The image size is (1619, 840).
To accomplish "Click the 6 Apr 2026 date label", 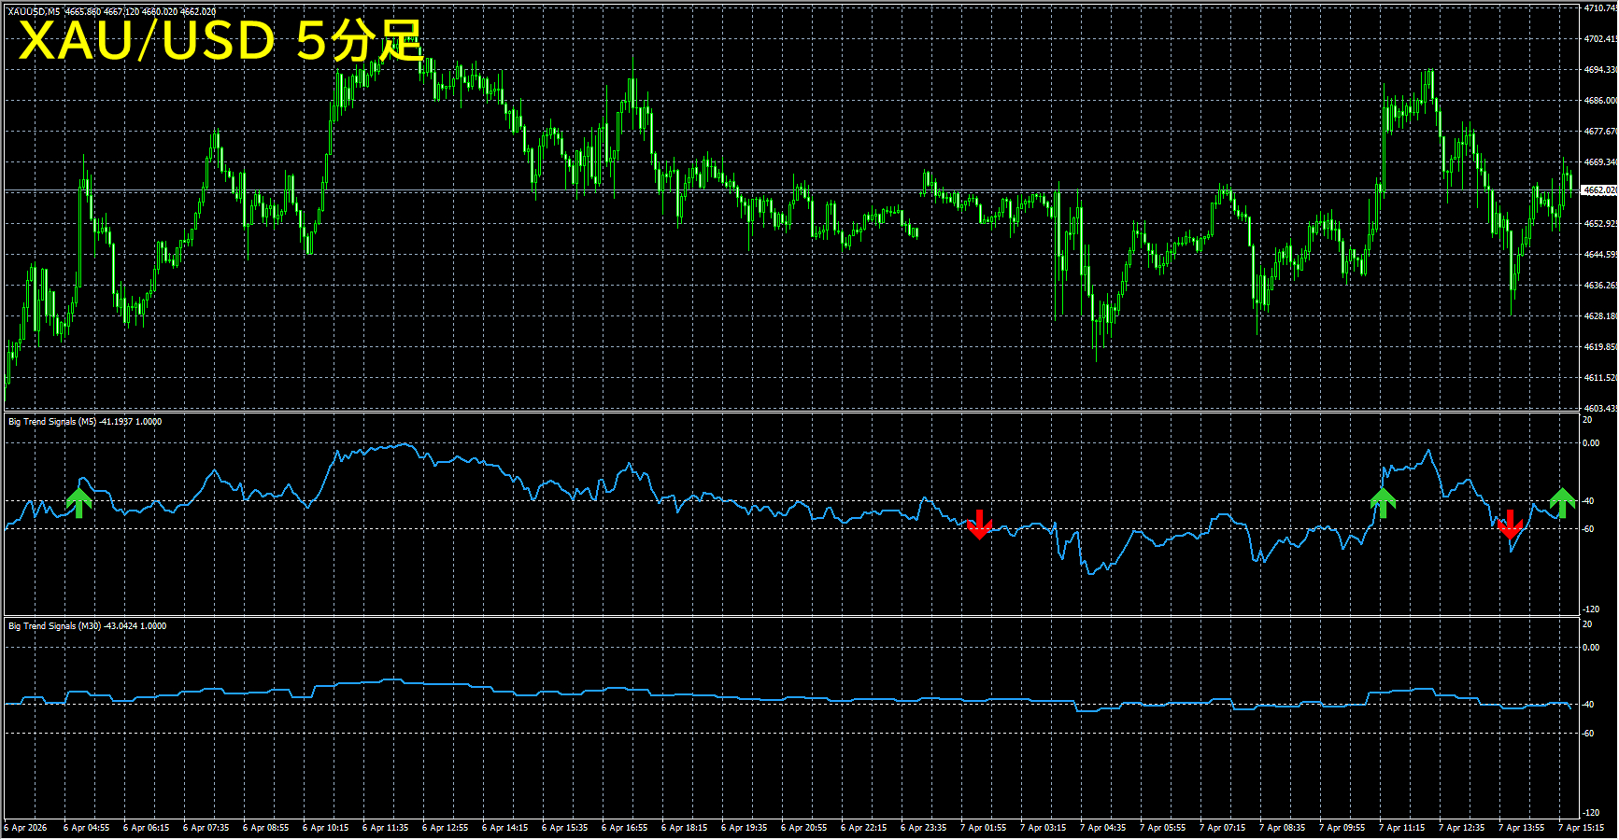I will click(26, 828).
